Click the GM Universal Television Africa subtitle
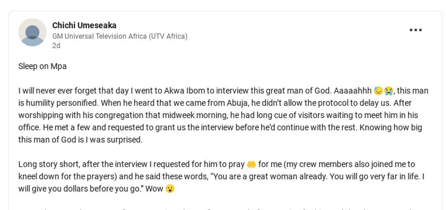Image resolution: width=446 pixels, height=210 pixels. [120, 36]
